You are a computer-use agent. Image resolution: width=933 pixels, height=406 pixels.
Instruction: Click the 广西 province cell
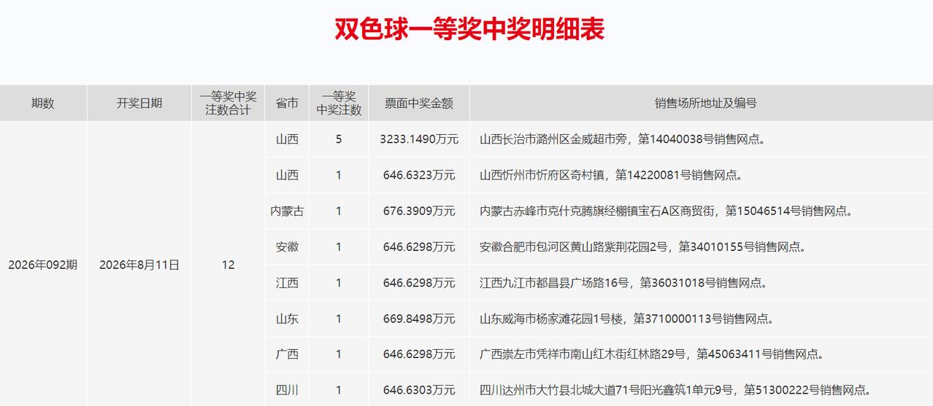(287, 354)
